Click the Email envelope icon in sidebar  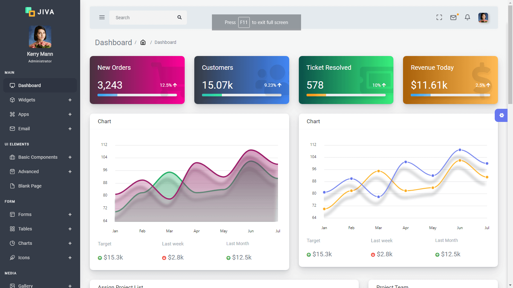[13, 129]
